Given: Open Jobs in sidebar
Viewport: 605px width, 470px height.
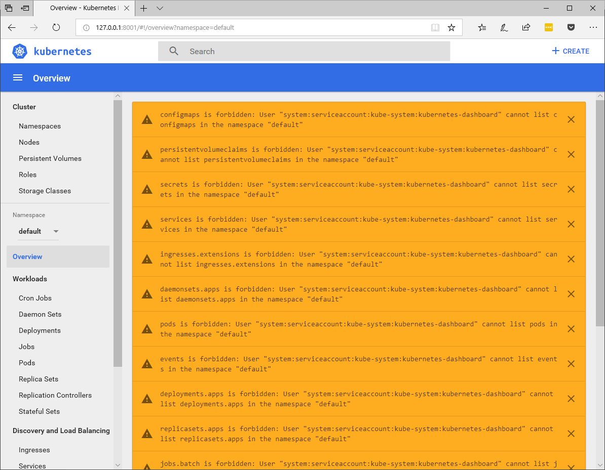Looking at the screenshot, I should (x=27, y=347).
